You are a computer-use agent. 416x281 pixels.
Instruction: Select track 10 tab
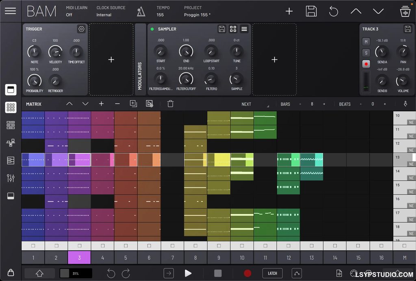[x=242, y=258]
